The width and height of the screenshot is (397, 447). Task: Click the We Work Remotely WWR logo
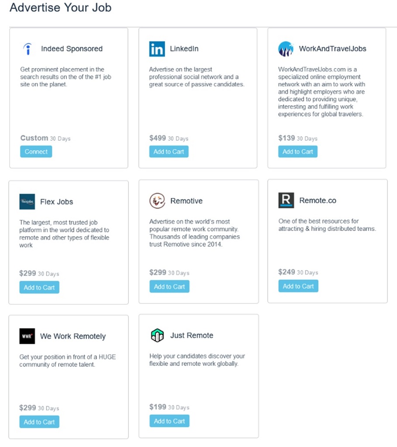(x=27, y=336)
